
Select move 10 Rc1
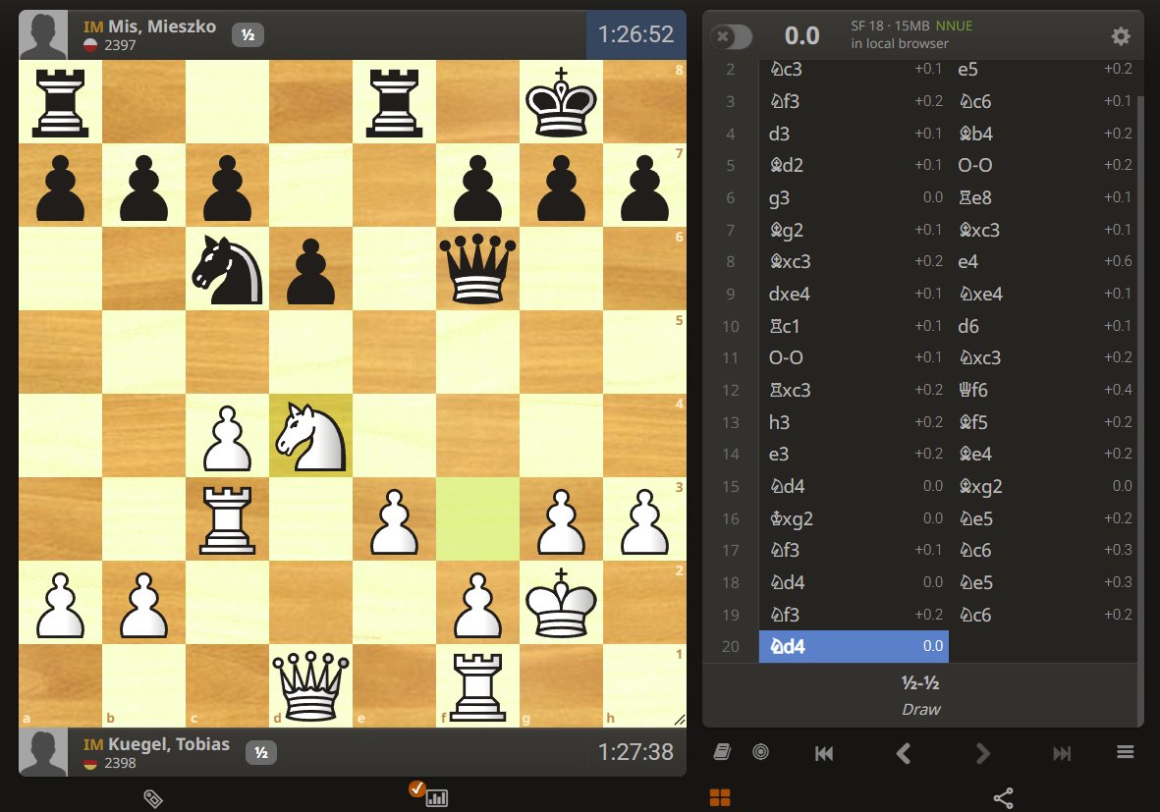point(854,326)
